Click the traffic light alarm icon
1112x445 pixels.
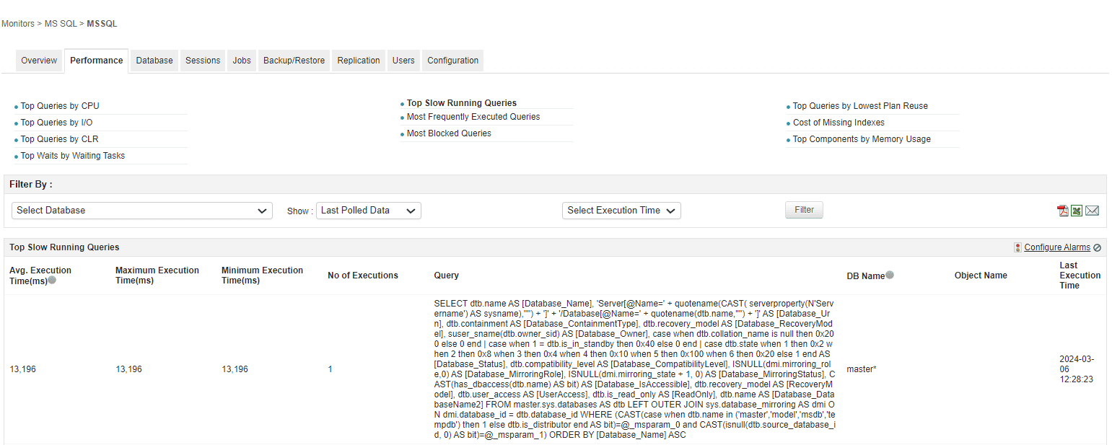click(x=1017, y=247)
